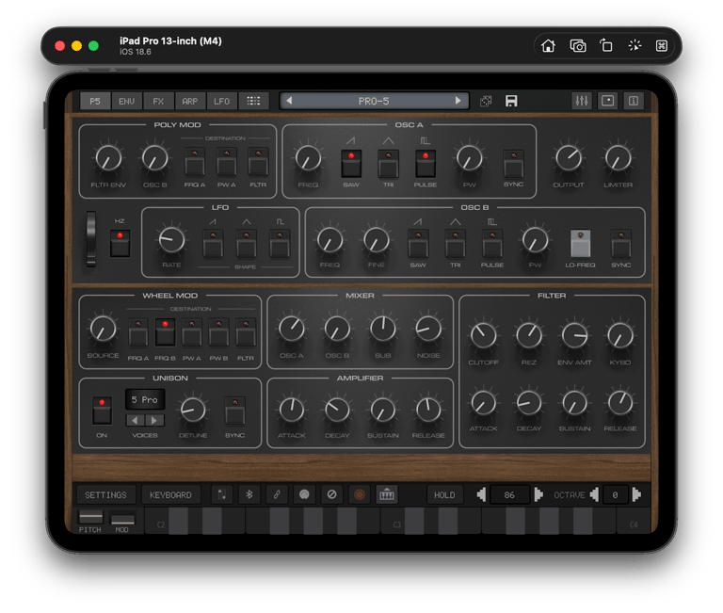Save preset with the floppy disk icon
Image resolution: width=723 pixels, height=613 pixels.
click(511, 101)
